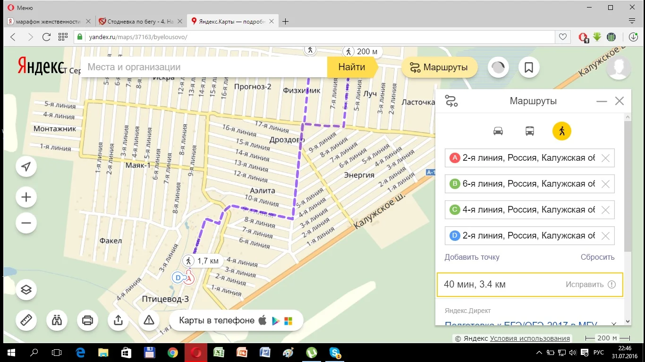Click the Сбросить link to reset route
Image resolution: width=645 pixels, height=362 pixels.
pos(597,257)
